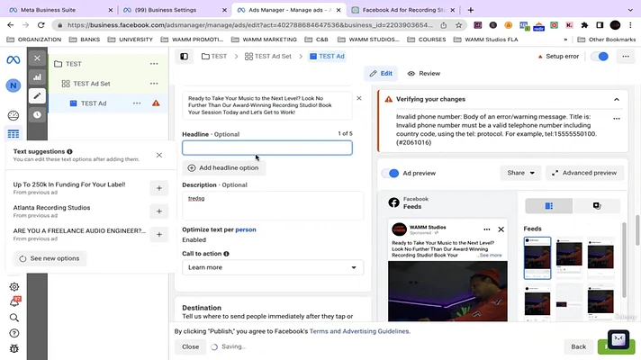The width and height of the screenshot is (641, 360).
Task: Toggle the ad on/off switch next to Setup error
Action: click(x=600, y=56)
